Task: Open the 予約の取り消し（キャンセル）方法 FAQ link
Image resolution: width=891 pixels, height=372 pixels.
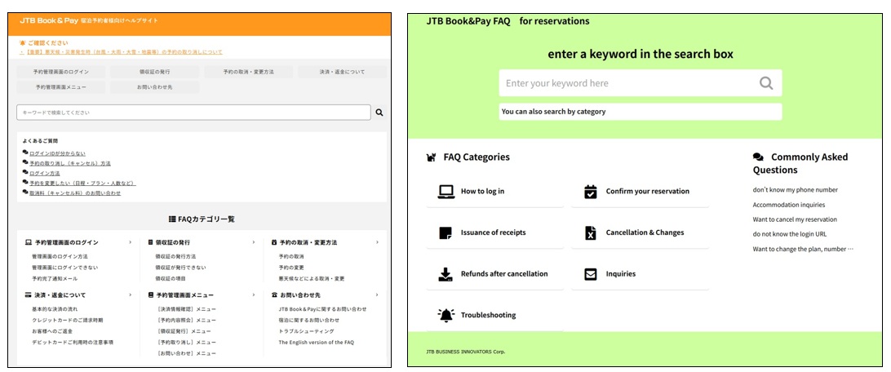Action: coord(70,163)
